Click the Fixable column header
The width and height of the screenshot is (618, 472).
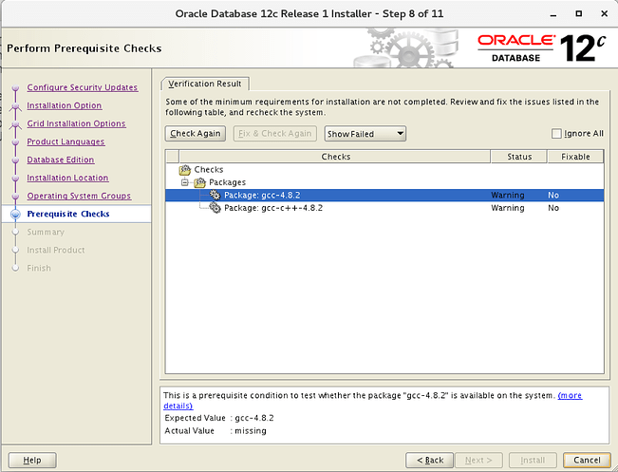click(575, 157)
